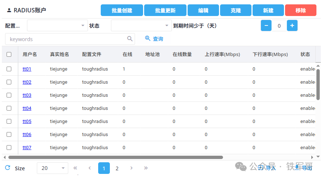Click the refresh icon beside Size
This screenshot has height=179, width=323.
pos(8,168)
